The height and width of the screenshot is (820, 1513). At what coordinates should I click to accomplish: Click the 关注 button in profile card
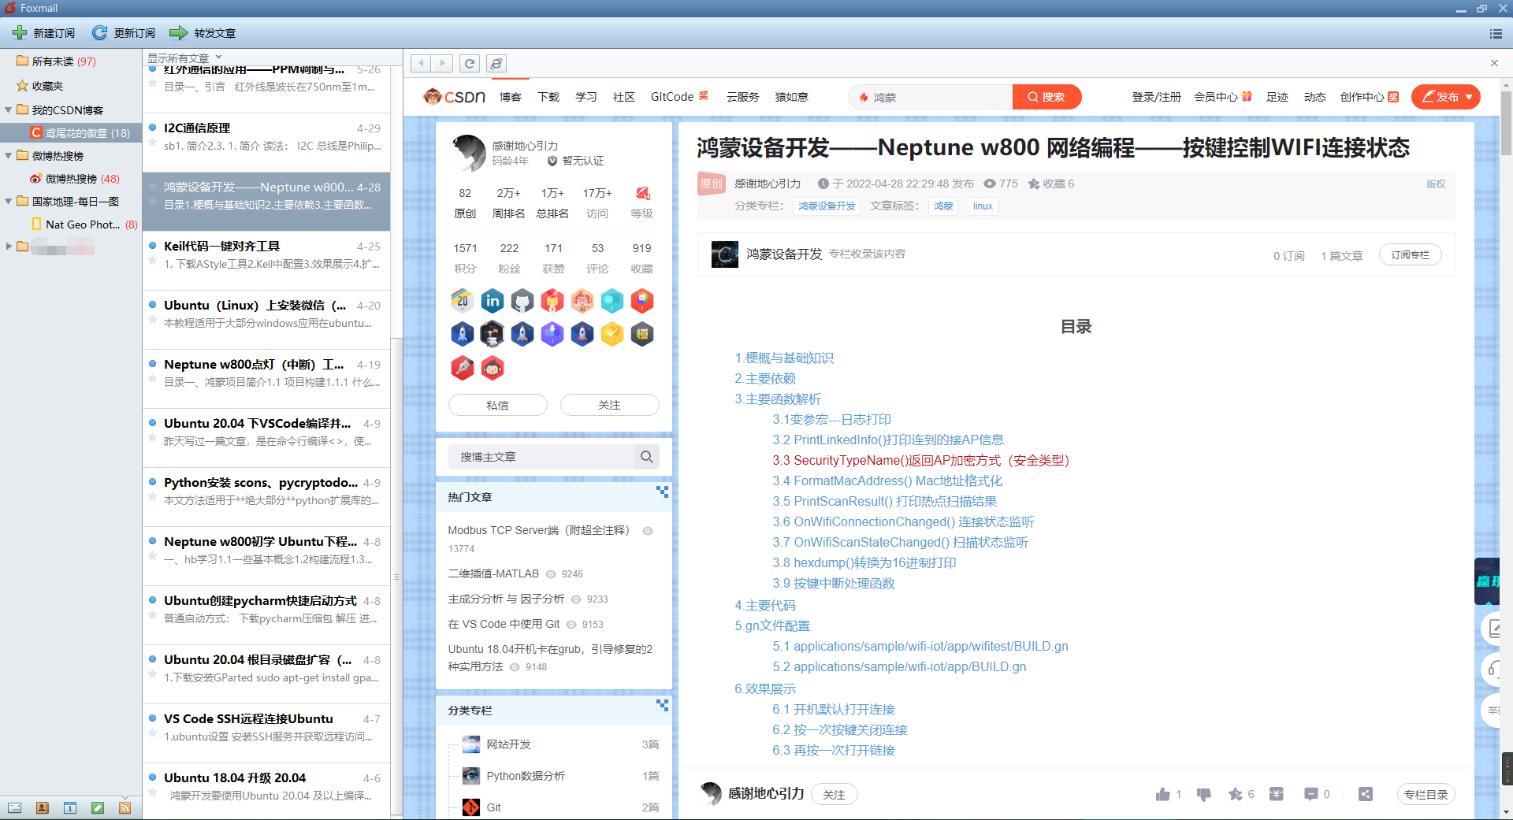pyautogui.click(x=609, y=405)
